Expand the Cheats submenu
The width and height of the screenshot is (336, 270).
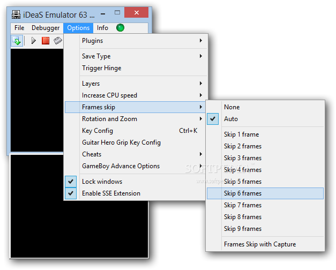[136, 154]
